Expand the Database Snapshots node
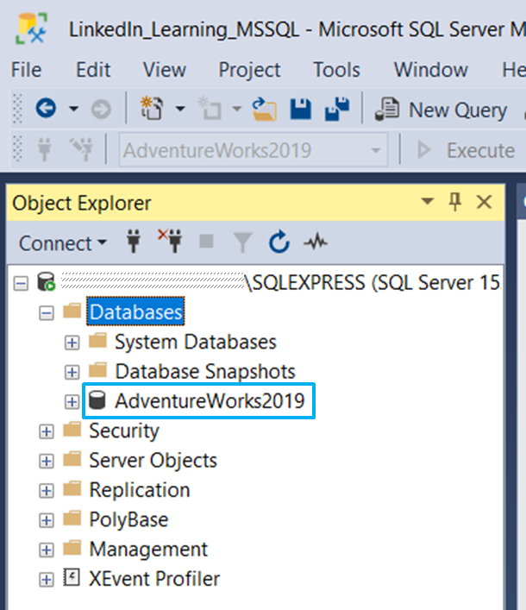Screen dimensions: 526x610 tap(72, 373)
